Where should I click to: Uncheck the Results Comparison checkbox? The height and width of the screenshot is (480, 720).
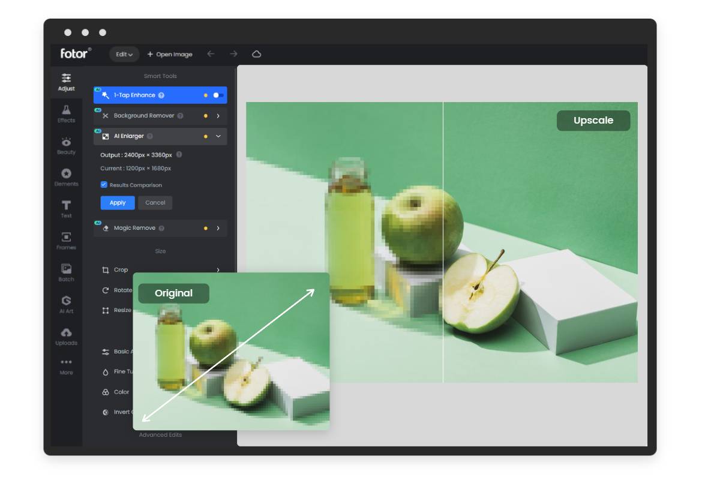pyautogui.click(x=104, y=185)
